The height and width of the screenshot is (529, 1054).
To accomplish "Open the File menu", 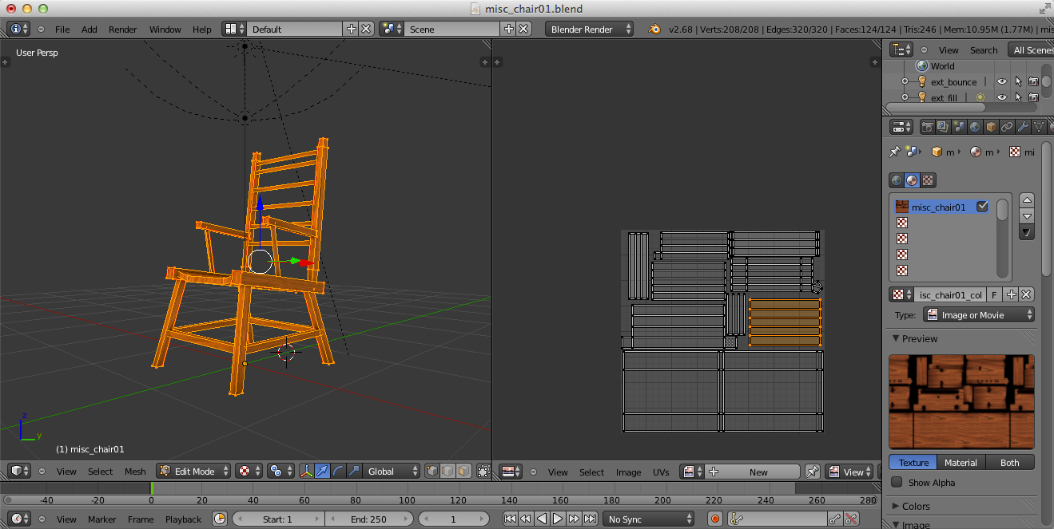I will pos(62,29).
